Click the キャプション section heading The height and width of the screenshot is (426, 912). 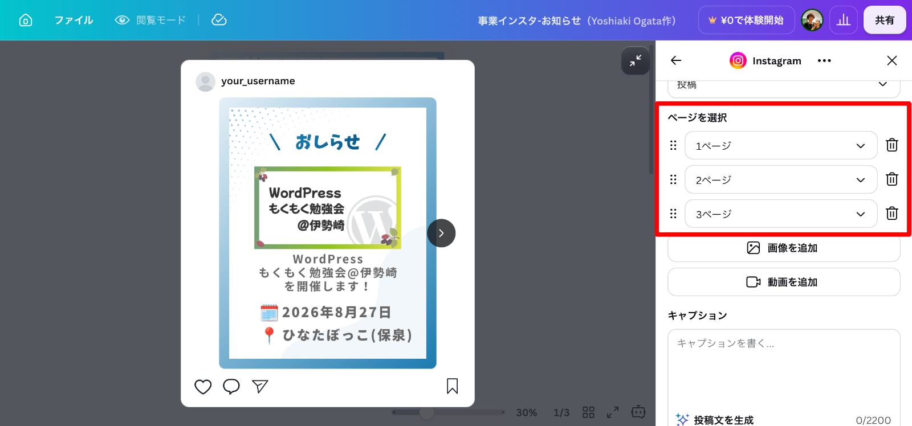pyautogui.click(x=697, y=316)
